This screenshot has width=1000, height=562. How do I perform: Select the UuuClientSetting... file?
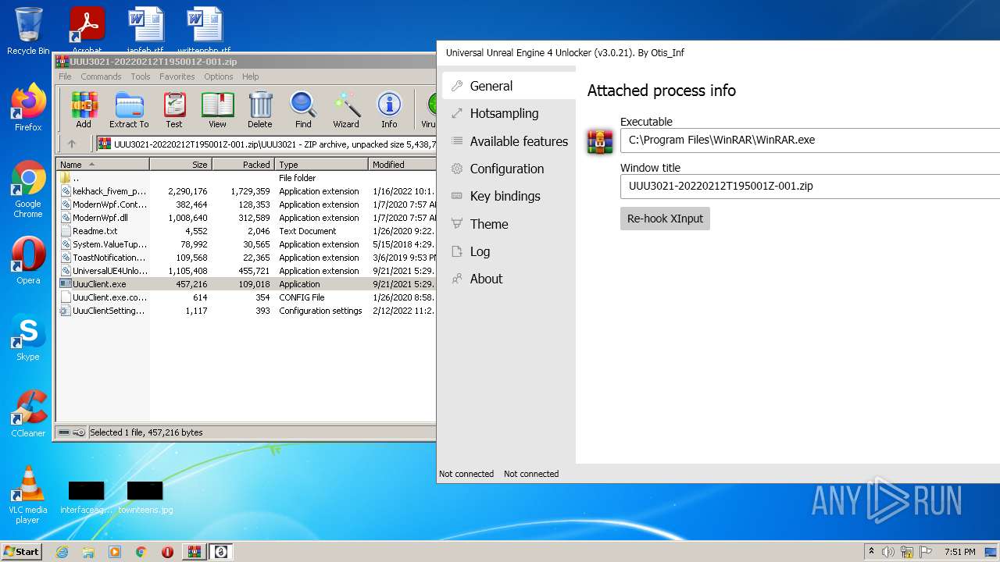tap(246, 311)
